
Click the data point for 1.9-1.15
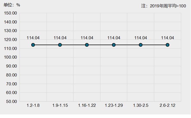coord(60,45)
